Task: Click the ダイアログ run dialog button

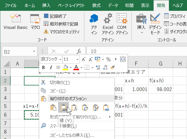Action: 175,32
